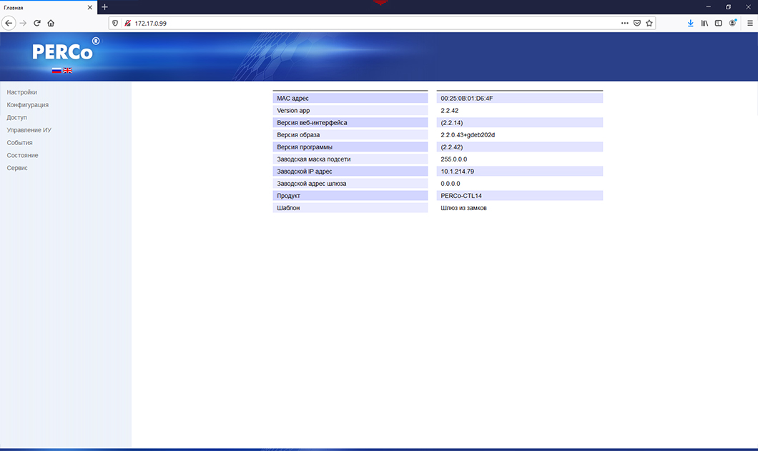Toggle the browser sidebar view
Viewport: 758px width, 451px height.
[719, 23]
